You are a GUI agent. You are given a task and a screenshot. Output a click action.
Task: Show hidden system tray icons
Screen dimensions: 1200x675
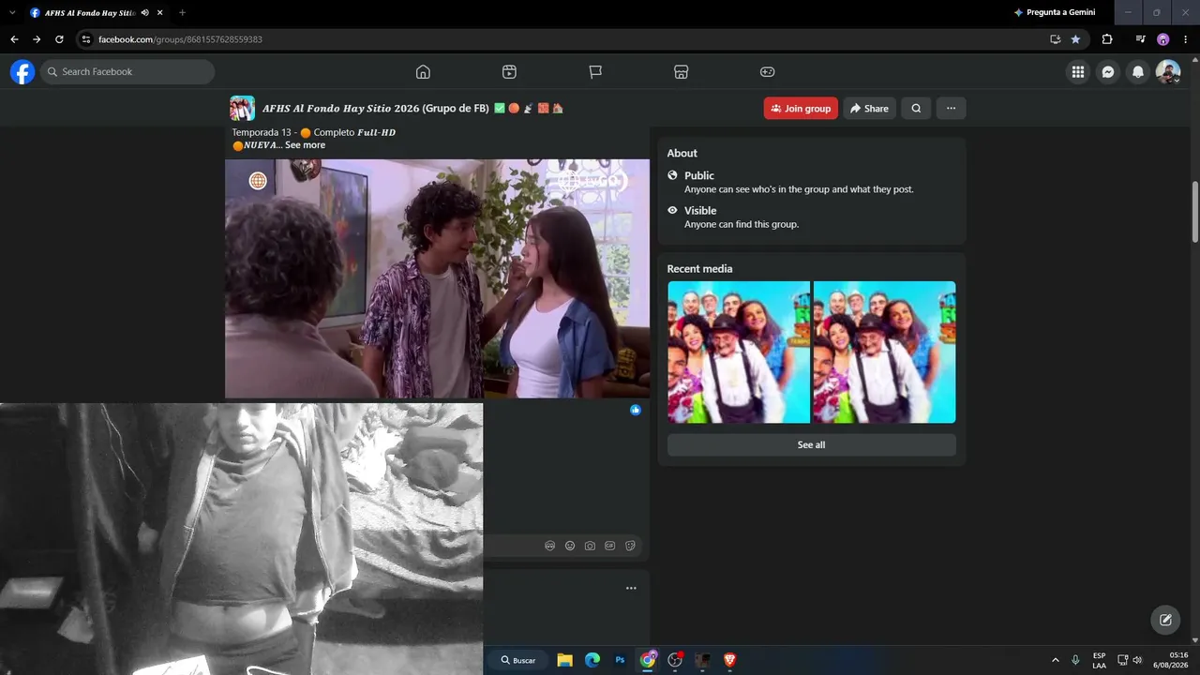point(1056,660)
